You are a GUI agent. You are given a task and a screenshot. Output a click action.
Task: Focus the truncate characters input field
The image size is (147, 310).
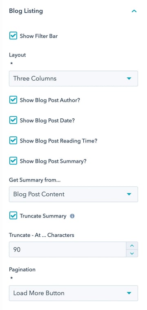point(68,249)
